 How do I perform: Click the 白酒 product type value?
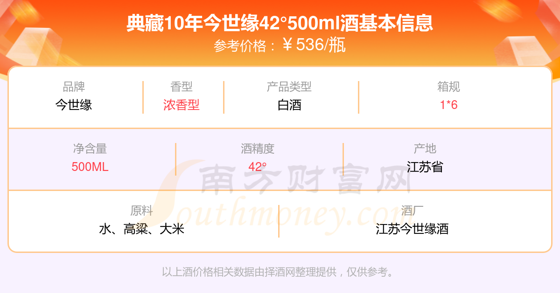click(289, 105)
